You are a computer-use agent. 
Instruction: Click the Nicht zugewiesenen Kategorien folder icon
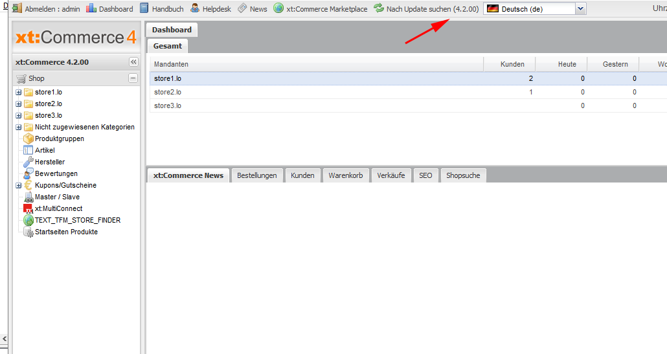pyautogui.click(x=28, y=127)
